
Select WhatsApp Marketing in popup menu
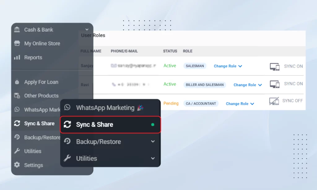(105, 108)
